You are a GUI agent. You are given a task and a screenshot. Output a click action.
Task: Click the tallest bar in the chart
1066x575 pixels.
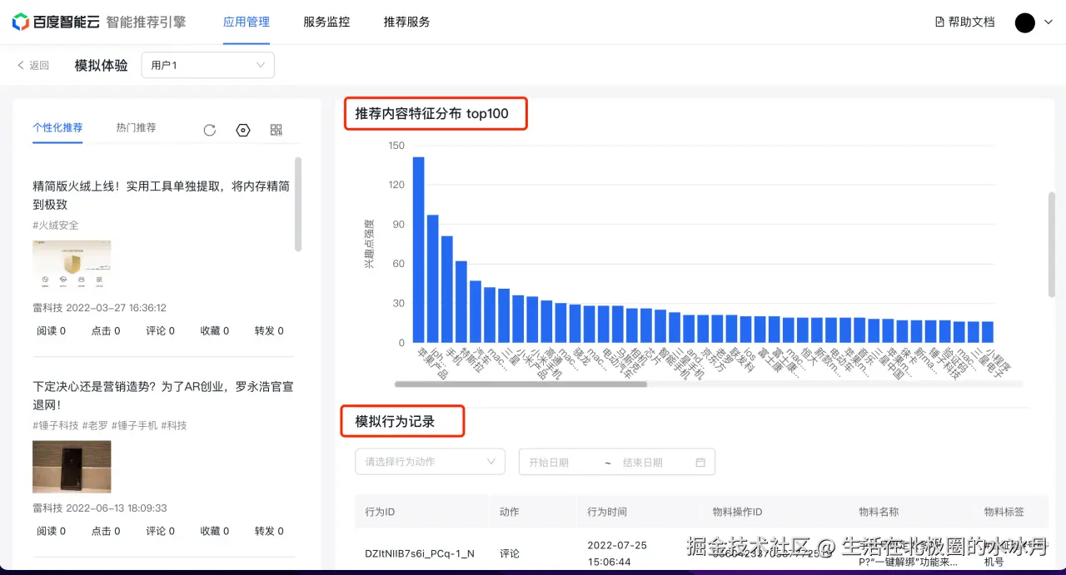coord(419,250)
